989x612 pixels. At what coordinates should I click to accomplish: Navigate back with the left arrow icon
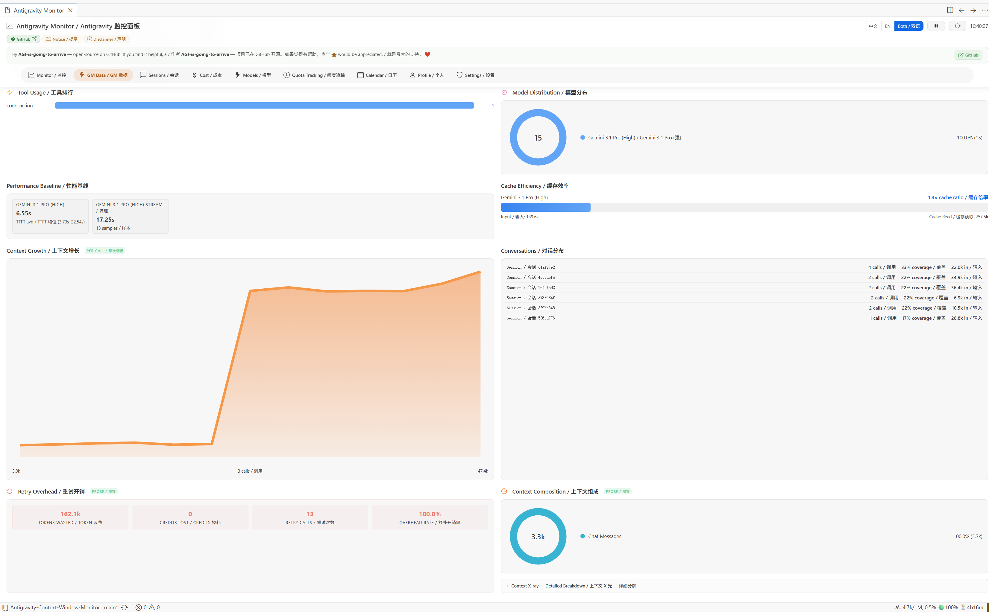click(961, 10)
